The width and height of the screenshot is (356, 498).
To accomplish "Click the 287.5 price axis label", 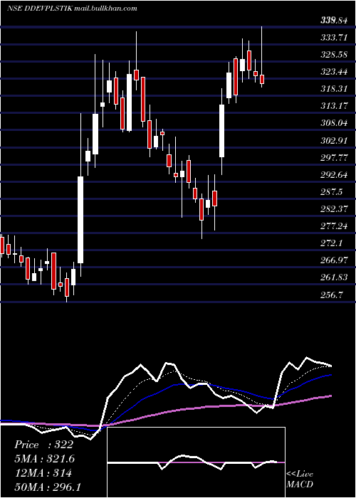I will click(332, 193).
